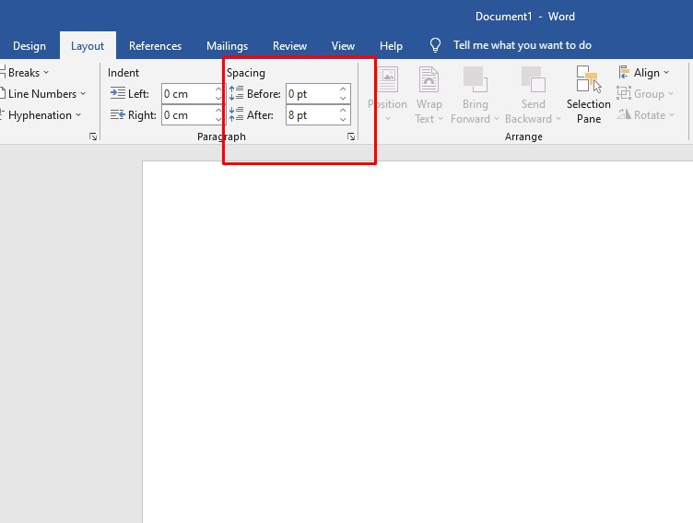This screenshot has width=693, height=523.
Task: Click the Indent Right icon
Action: tap(118, 115)
